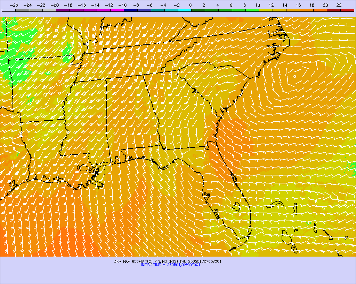Click the green swatch between 4 and 6
The height and width of the screenshot is (284, 356).
point(225,10)
